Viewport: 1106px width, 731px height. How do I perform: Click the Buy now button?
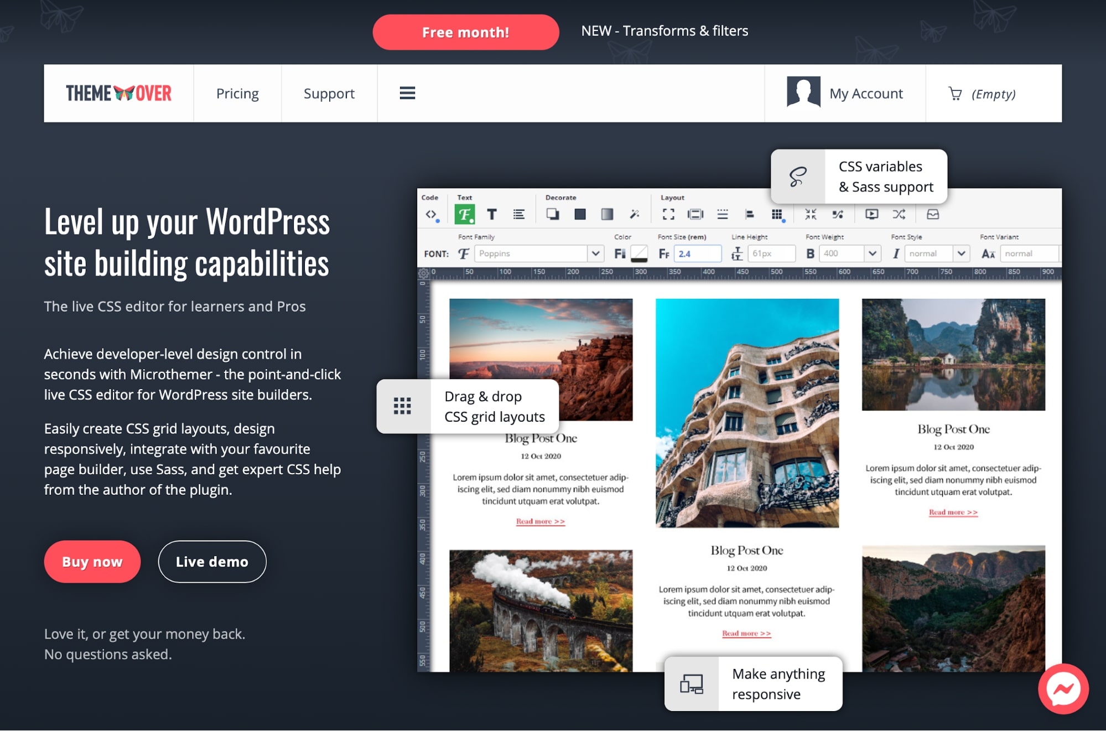(92, 562)
